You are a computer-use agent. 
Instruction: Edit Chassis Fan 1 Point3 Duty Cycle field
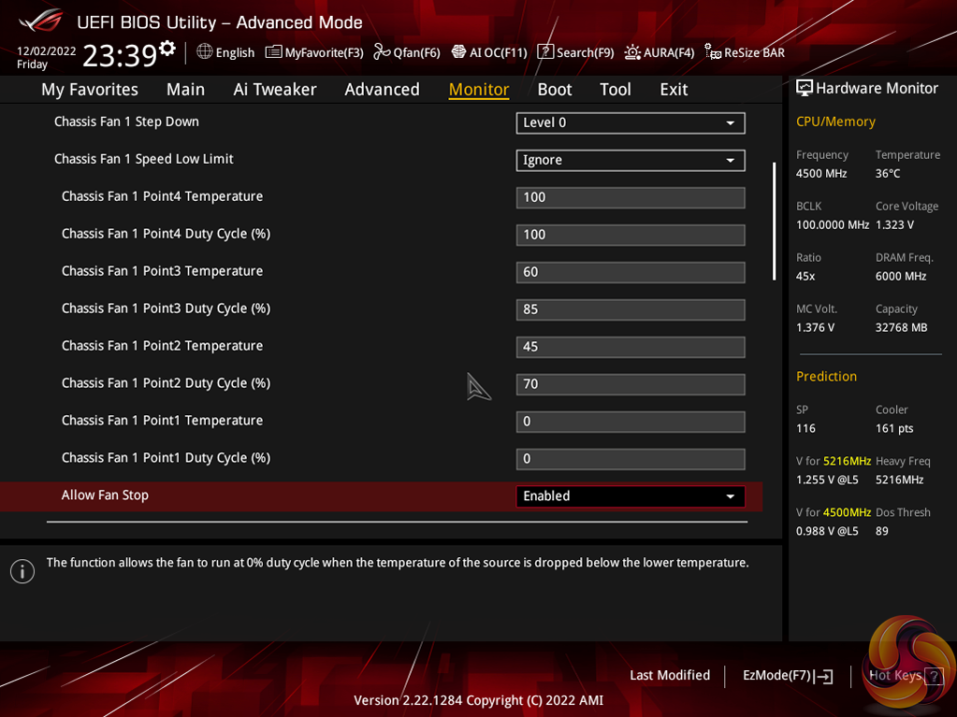pyautogui.click(x=631, y=309)
